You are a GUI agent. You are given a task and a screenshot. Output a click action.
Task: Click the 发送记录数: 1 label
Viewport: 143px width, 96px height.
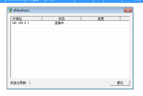pyautogui.click(x=20, y=83)
